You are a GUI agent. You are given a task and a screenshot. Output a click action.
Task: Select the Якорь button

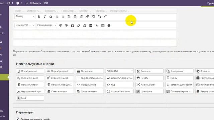[x=179, y=78]
